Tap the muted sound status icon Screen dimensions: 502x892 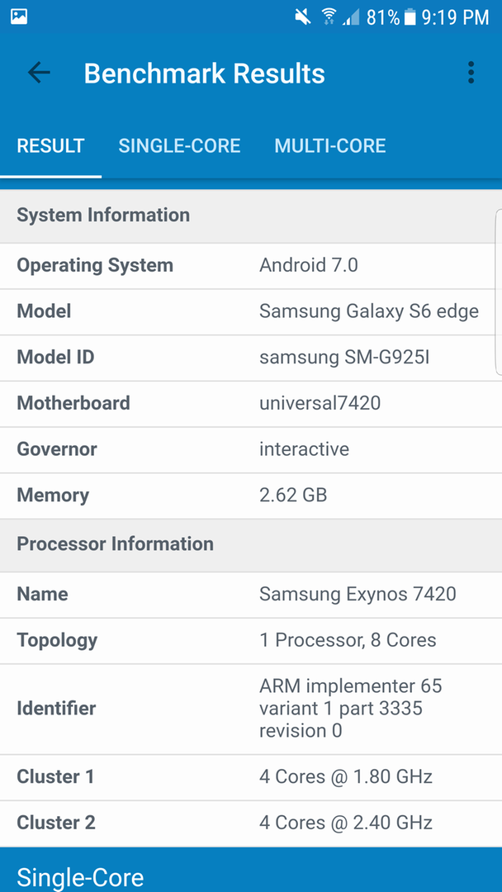click(303, 17)
